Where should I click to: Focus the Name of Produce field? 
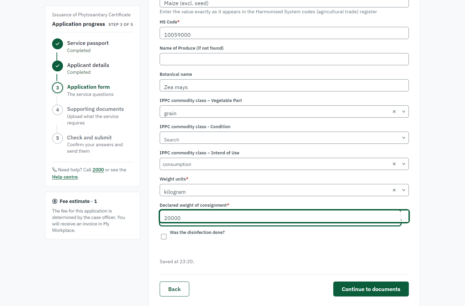tap(284, 59)
